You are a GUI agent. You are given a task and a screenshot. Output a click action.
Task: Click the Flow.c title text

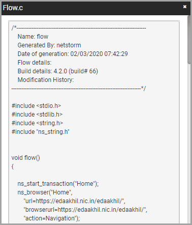(13, 8)
